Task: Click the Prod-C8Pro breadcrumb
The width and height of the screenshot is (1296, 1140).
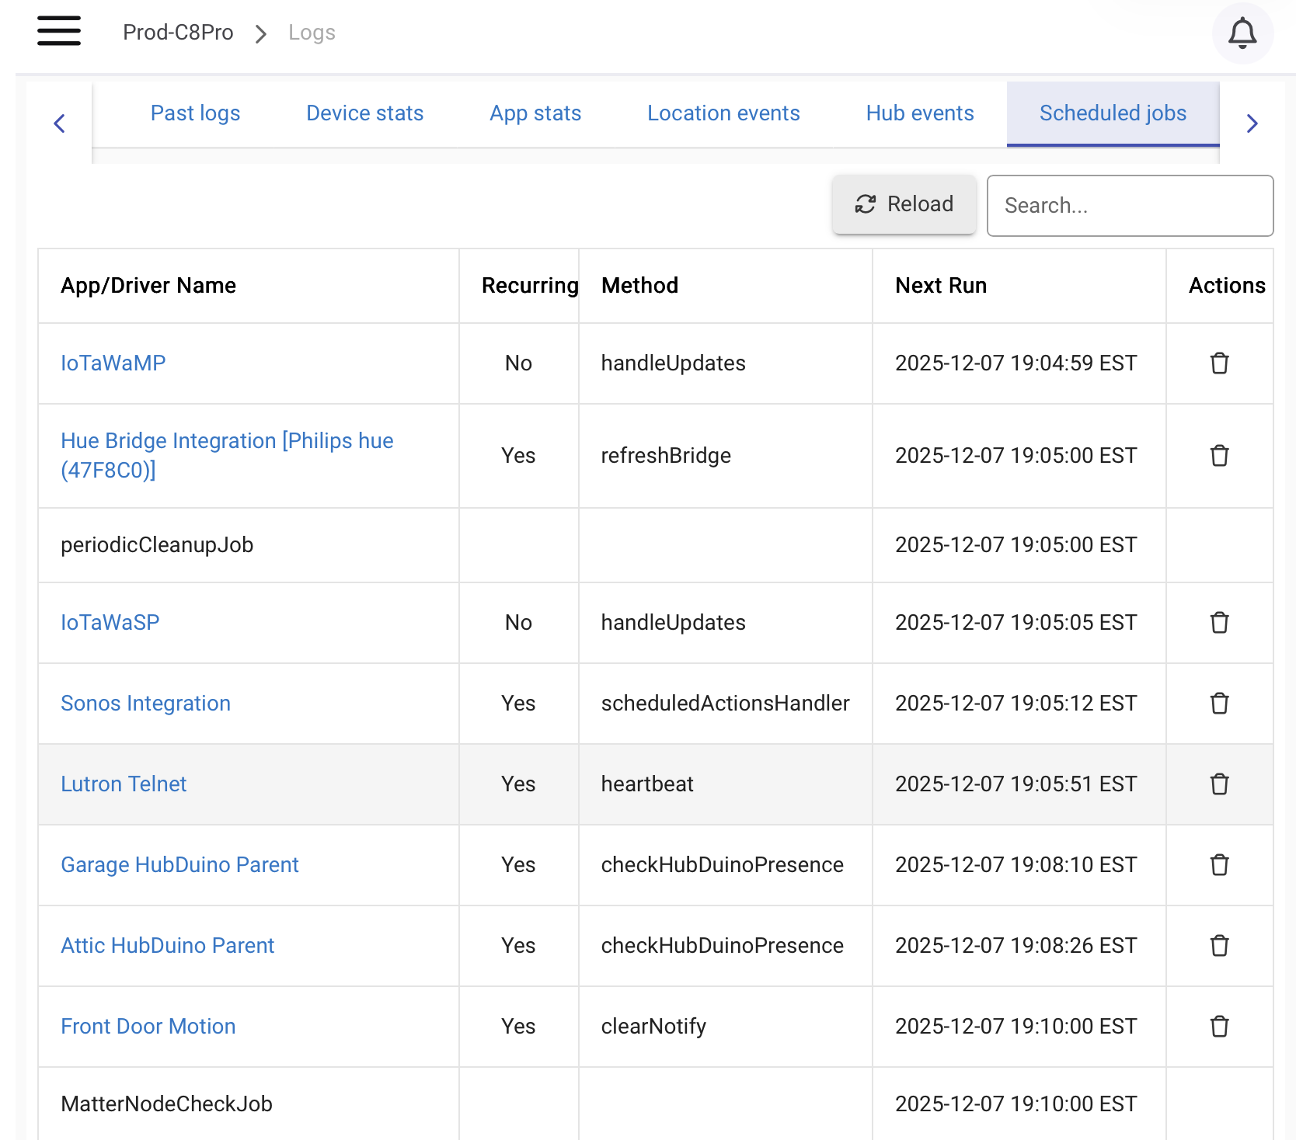Action: tap(178, 33)
